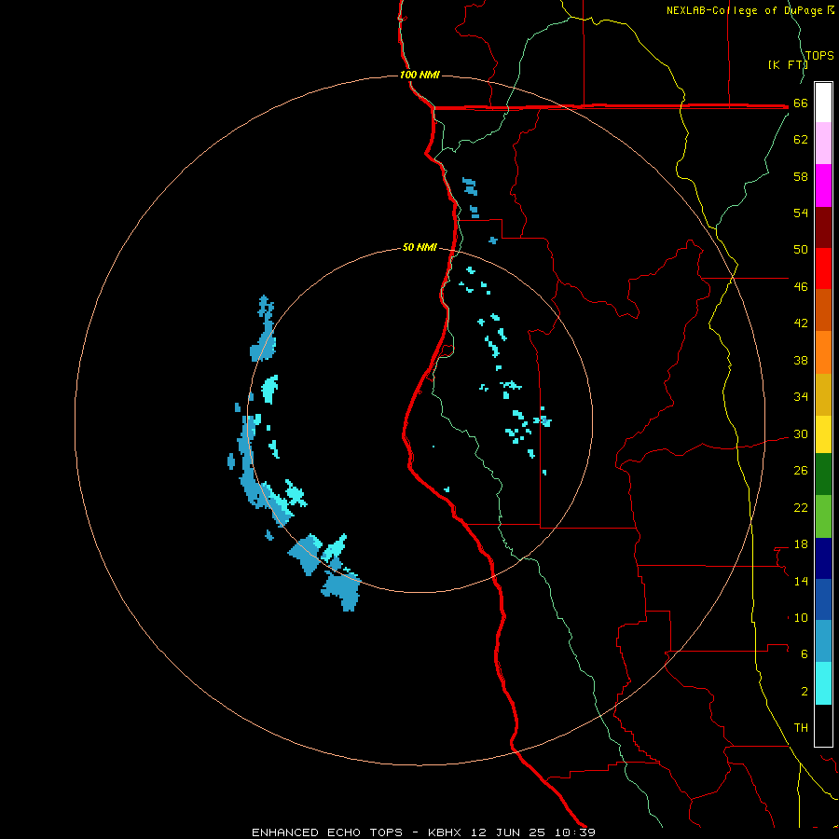Click the bright red 50 kft swatch
Viewport: 839px width, 839px height.
pos(823,268)
